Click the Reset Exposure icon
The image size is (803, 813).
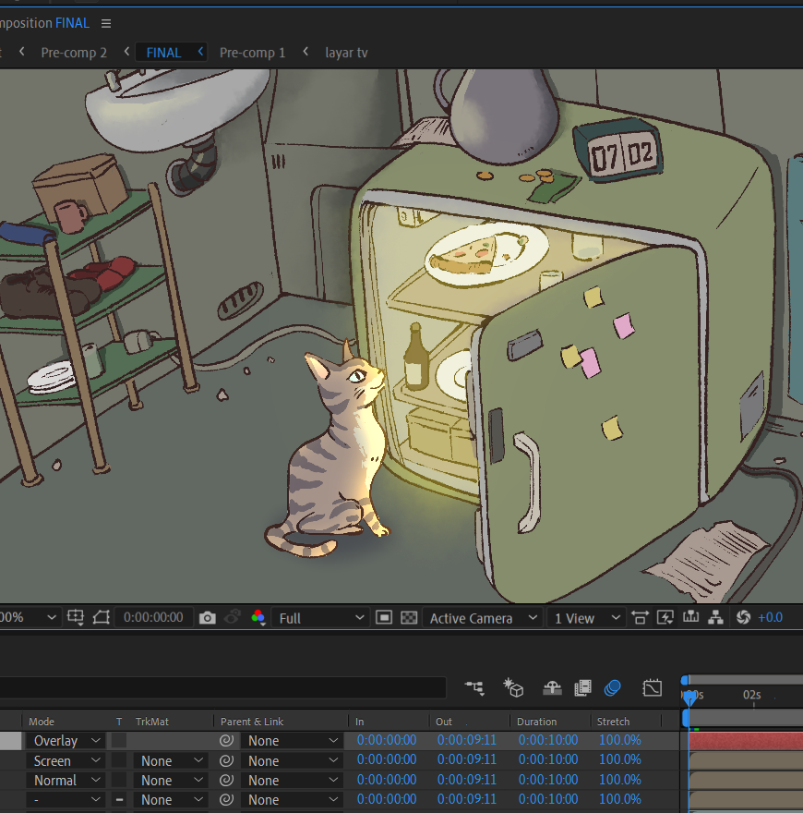[743, 617]
